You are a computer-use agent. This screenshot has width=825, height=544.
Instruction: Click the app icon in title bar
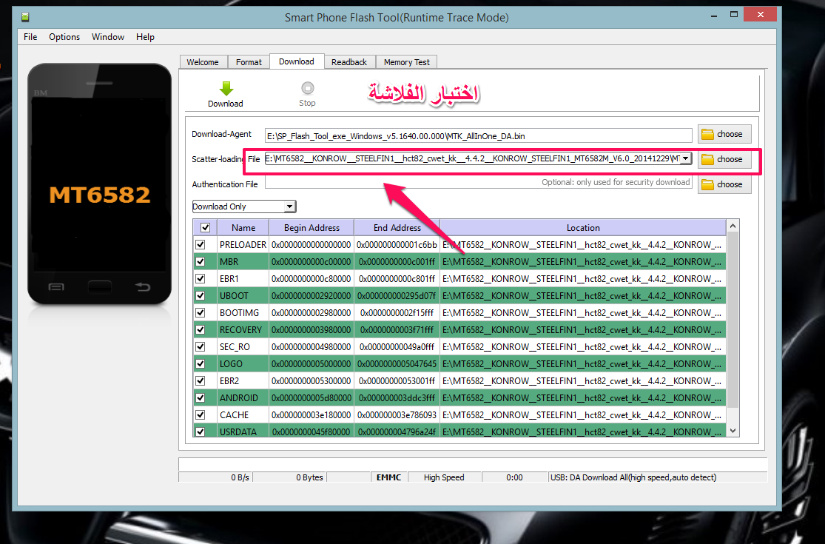(x=24, y=17)
